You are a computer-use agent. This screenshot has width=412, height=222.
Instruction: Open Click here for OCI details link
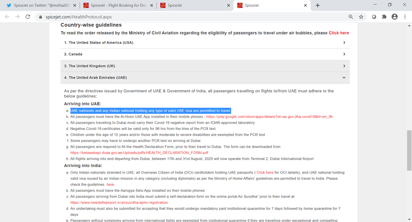point(265,173)
